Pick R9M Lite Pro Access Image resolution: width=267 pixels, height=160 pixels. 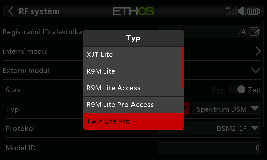(x=132, y=105)
